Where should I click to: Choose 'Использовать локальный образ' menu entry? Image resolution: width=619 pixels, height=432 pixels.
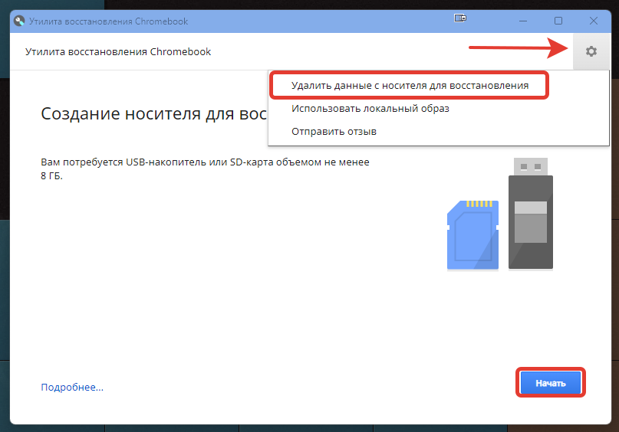click(370, 109)
